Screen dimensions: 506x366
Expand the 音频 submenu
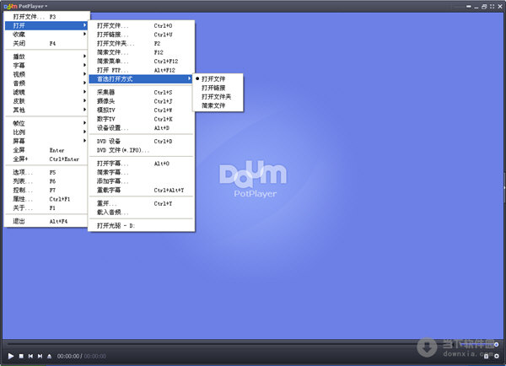(46, 83)
